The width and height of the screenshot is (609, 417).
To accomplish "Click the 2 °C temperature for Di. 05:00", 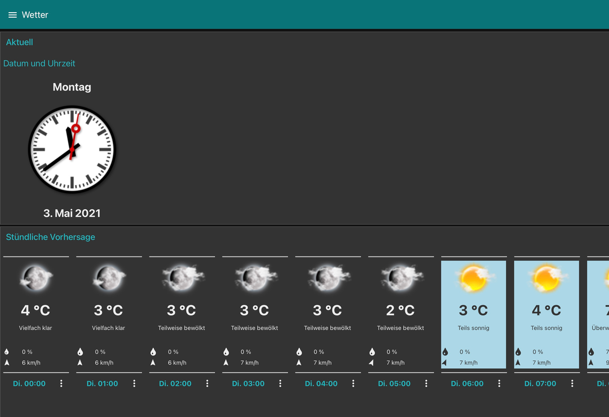I will tap(400, 310).
